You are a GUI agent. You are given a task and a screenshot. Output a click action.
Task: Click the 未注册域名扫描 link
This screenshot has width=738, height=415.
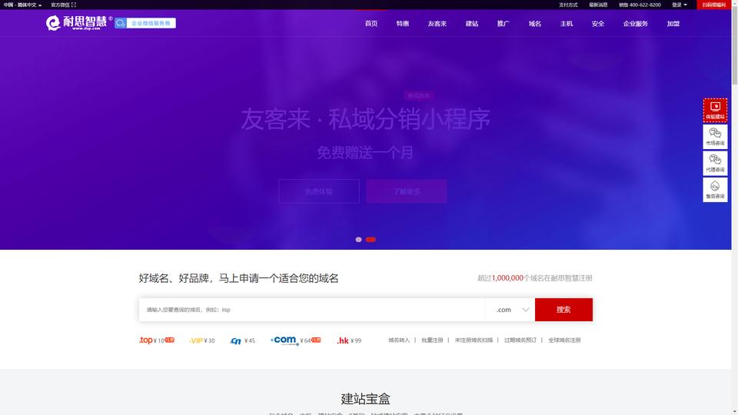(474, 340)
